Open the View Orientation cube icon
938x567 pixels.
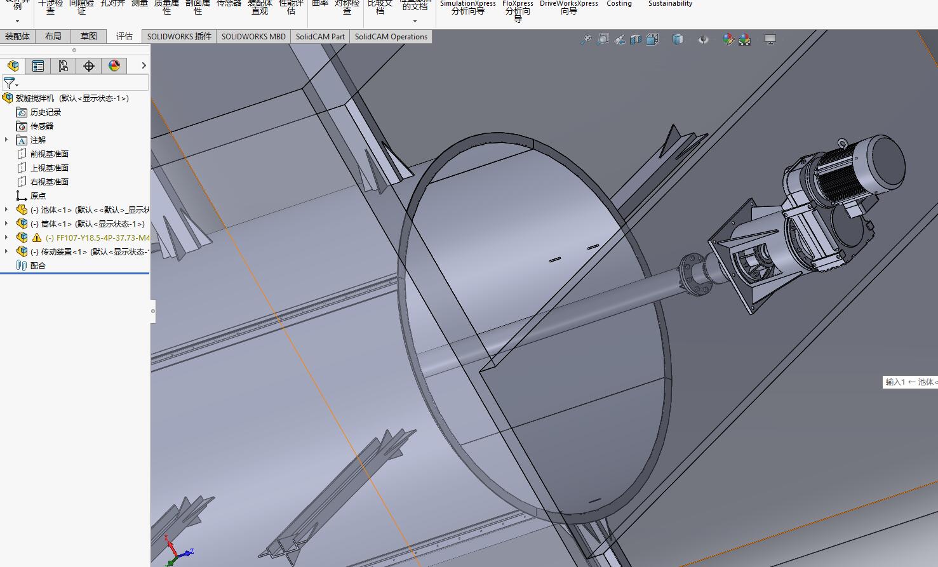[x=652, y=39]
